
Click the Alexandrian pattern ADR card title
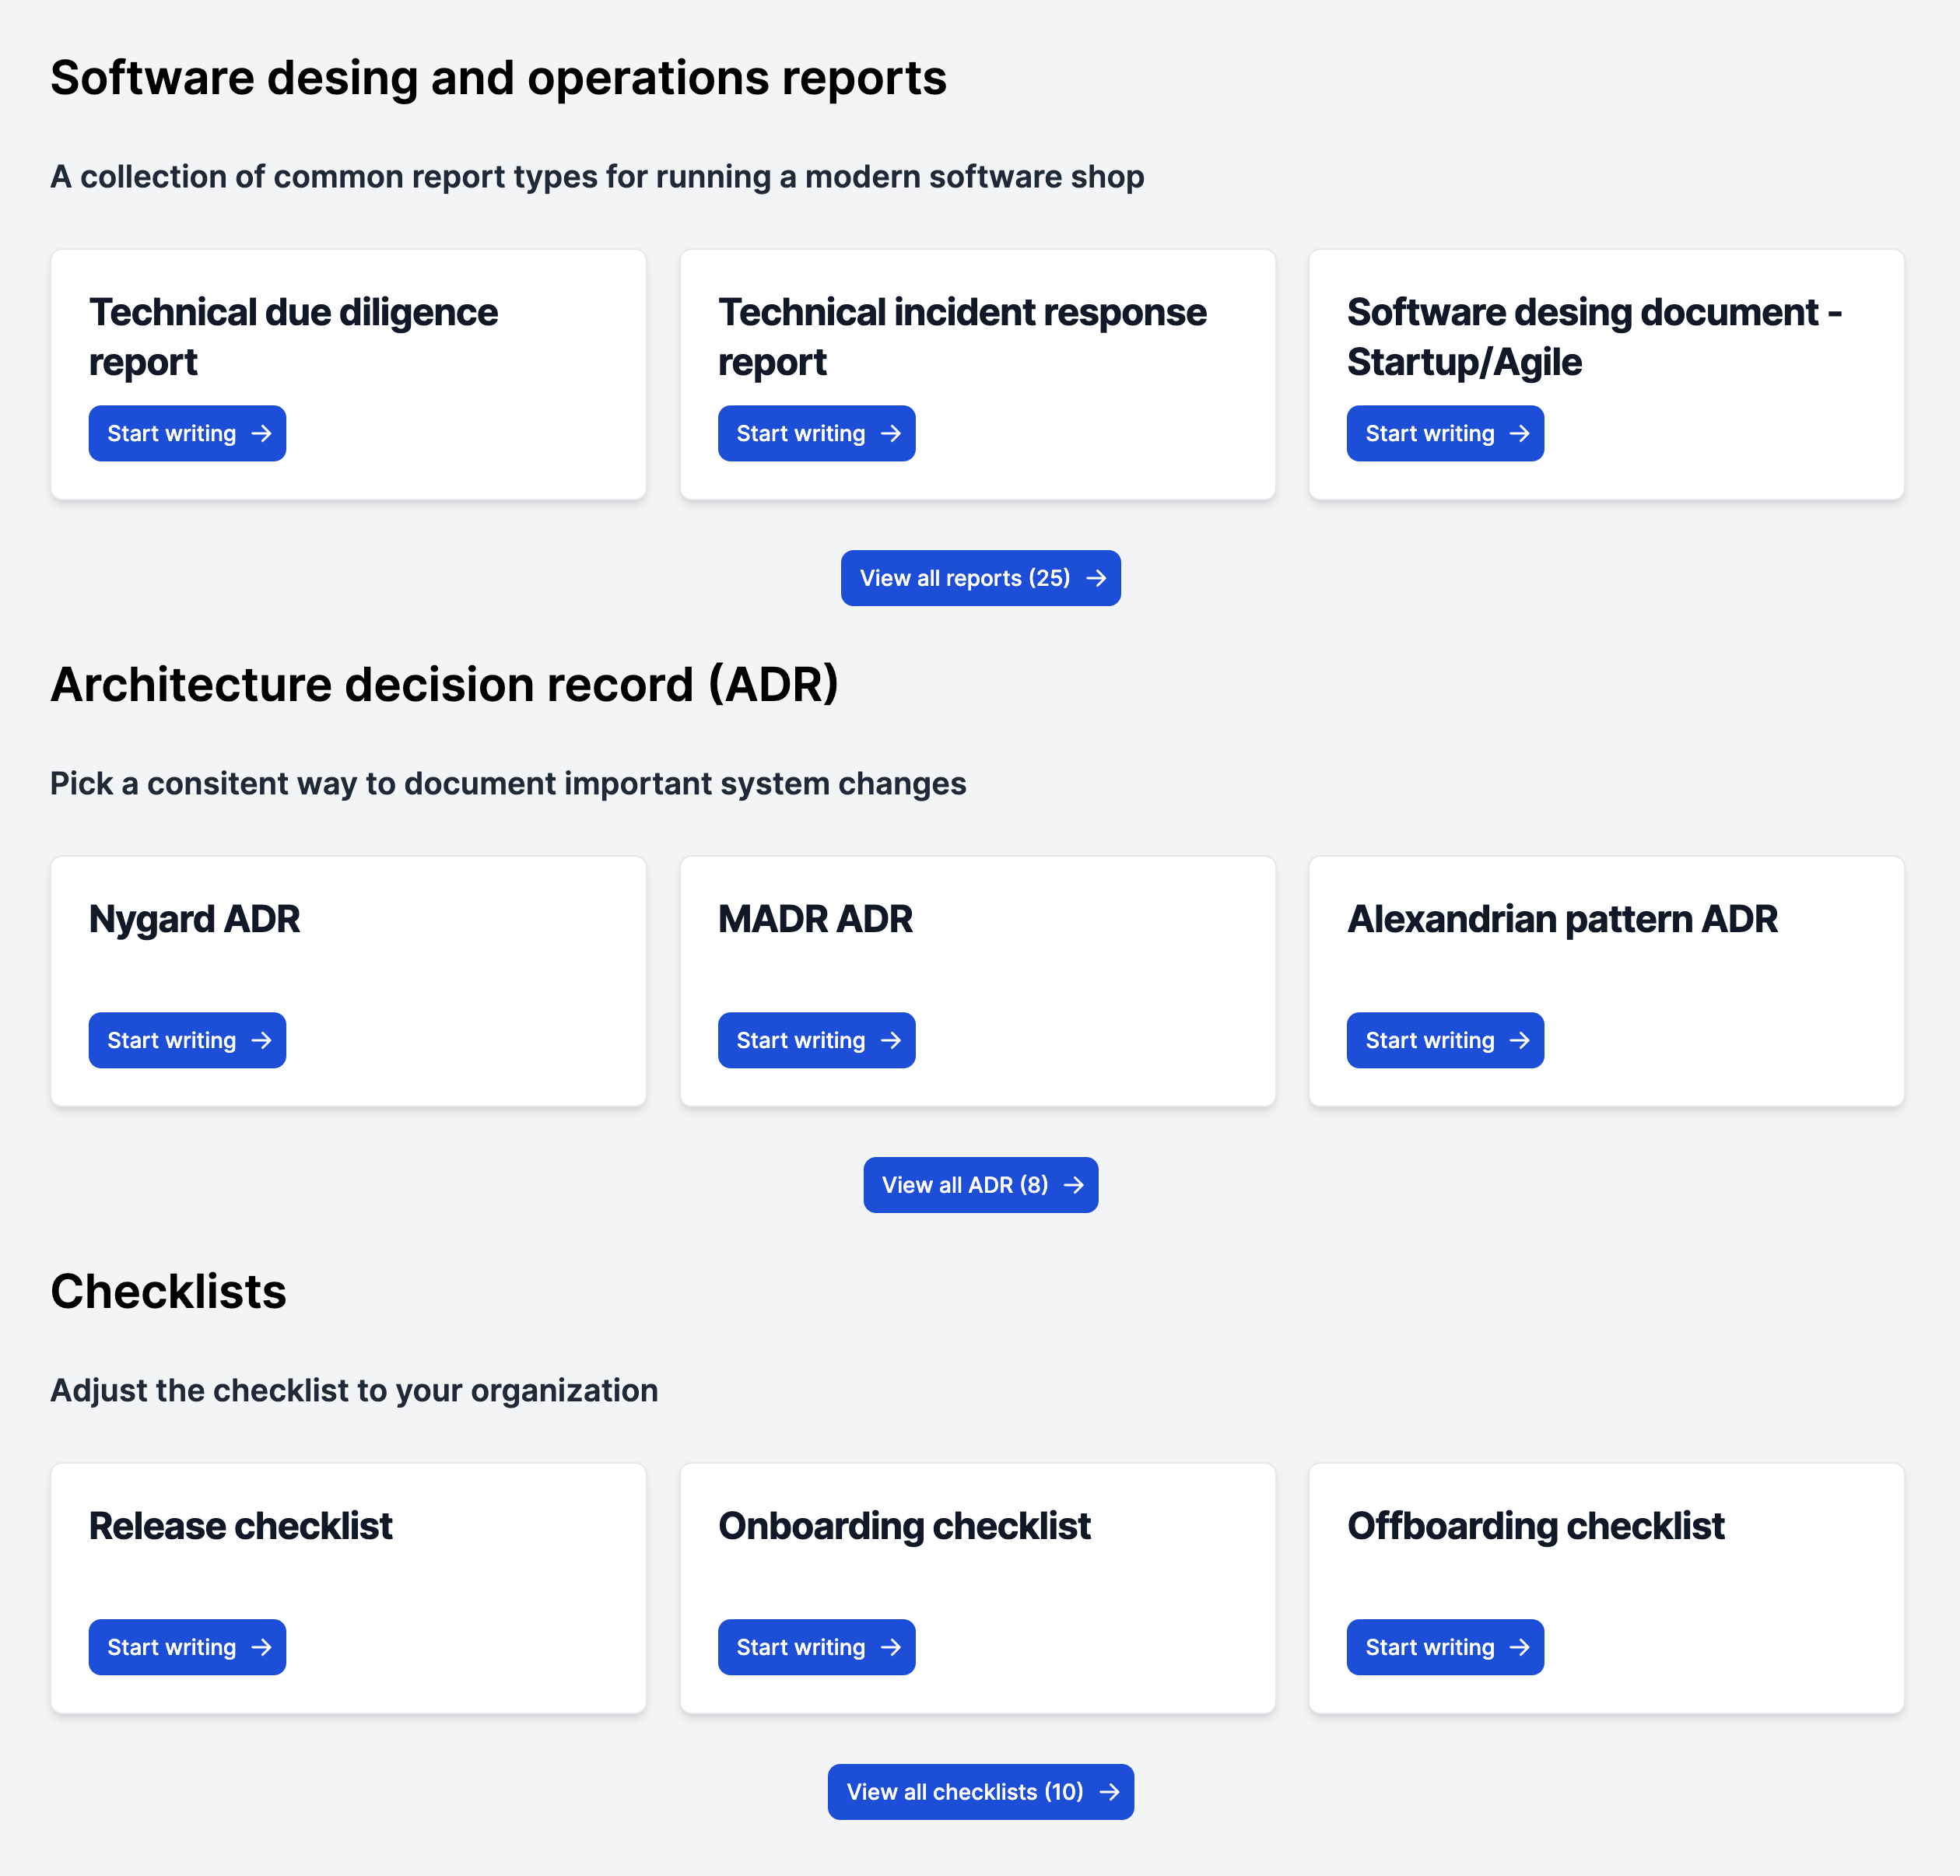[1561, 919]
